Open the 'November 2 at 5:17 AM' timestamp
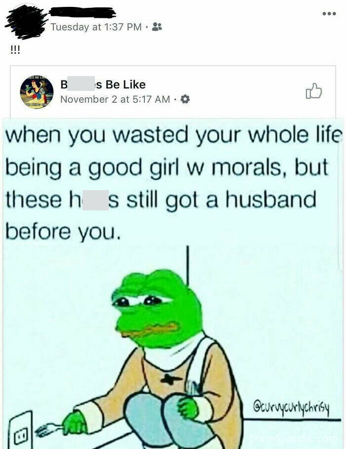 tap(115, 99)
